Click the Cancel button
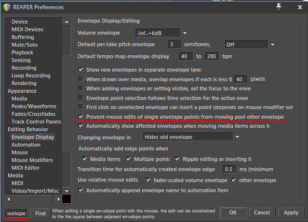 tap(262, 212)
